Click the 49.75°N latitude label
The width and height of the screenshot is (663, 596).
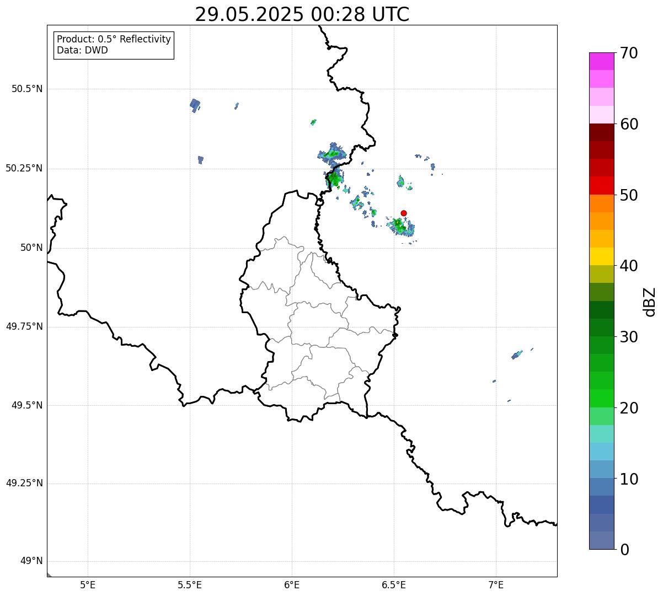(24, 326)
